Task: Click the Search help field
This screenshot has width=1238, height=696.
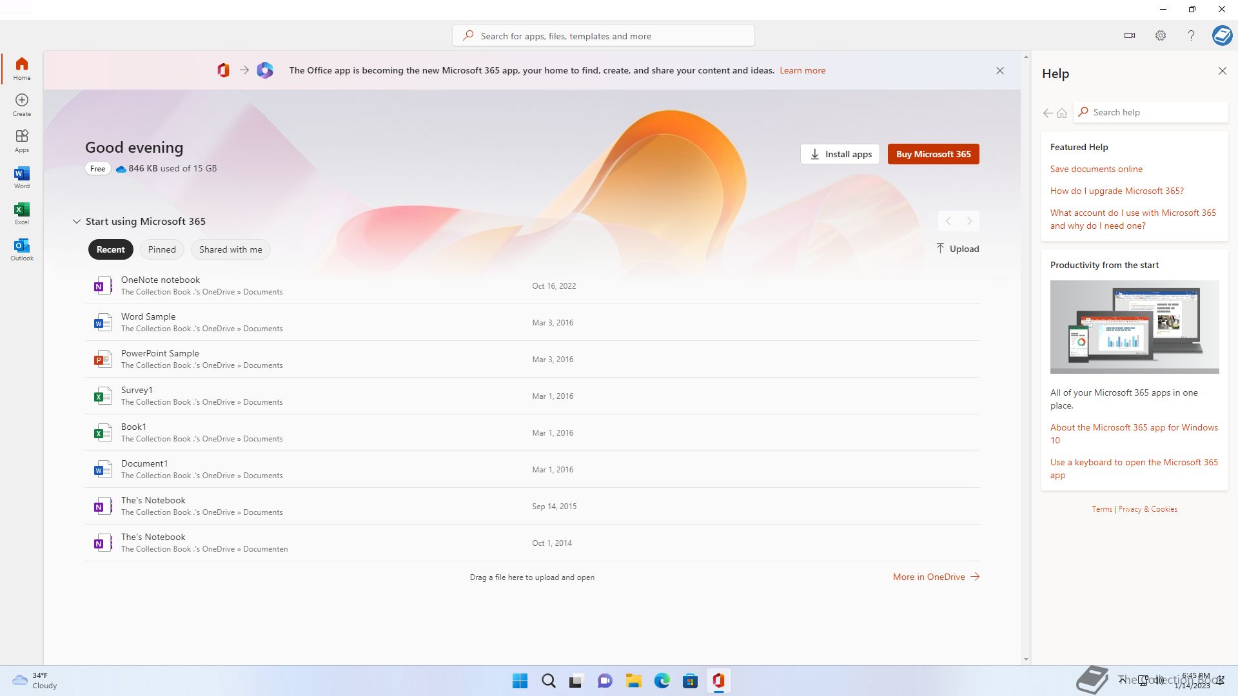Action: click(1151, 112)
